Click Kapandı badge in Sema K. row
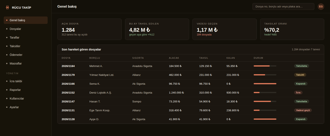 [301, 84]
